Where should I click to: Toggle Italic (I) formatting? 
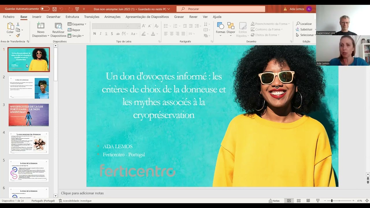101,34
